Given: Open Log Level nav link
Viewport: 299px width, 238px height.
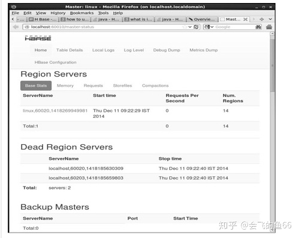Looking at the screenshot, I should point(134,50).
